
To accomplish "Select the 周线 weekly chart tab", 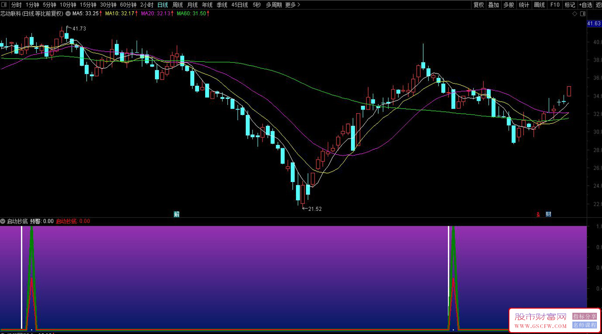I will 177,5.
